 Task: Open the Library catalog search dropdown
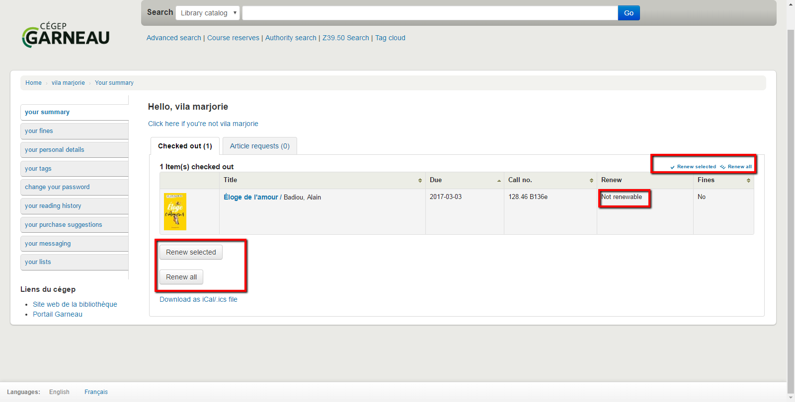click(x=208, y=13)
